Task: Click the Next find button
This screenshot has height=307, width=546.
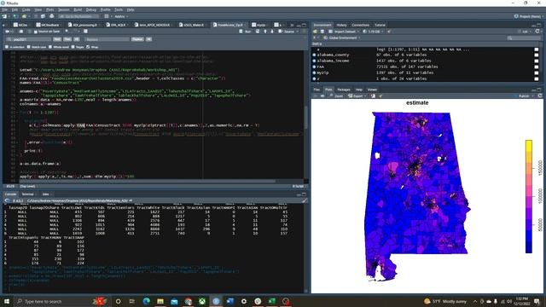Action: (57, 39)
